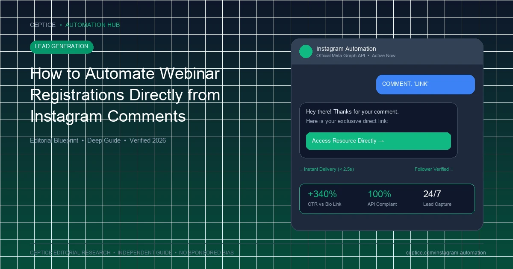Click the Deep Guide text
513x269 pixels.
coord(104,140)
